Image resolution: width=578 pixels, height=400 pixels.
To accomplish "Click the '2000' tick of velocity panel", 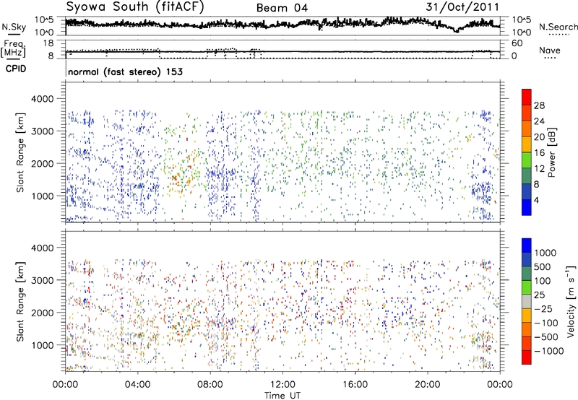I will 42,313.
